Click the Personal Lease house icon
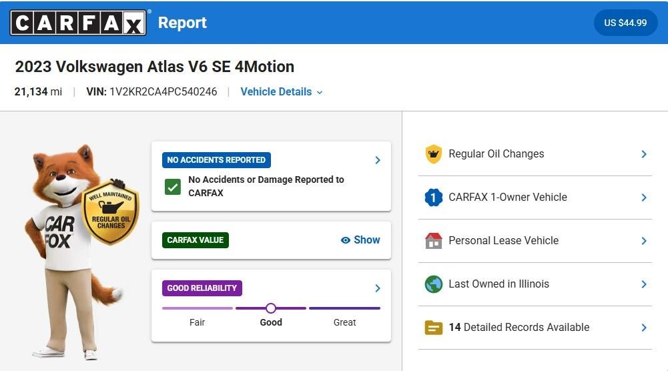The image size is (668, 371). [434, 241]
